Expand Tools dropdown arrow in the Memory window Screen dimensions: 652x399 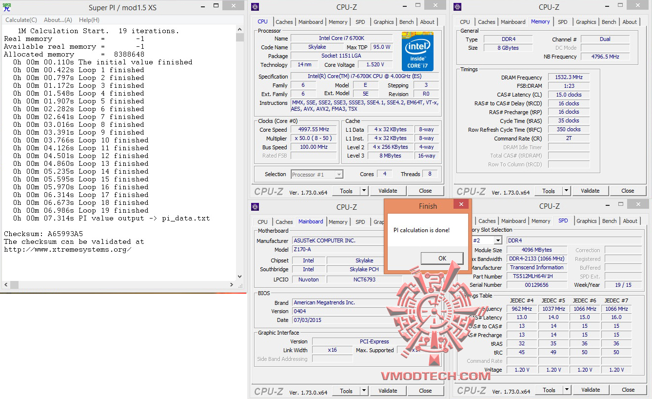pyautogui.click(x=567, y=191)
